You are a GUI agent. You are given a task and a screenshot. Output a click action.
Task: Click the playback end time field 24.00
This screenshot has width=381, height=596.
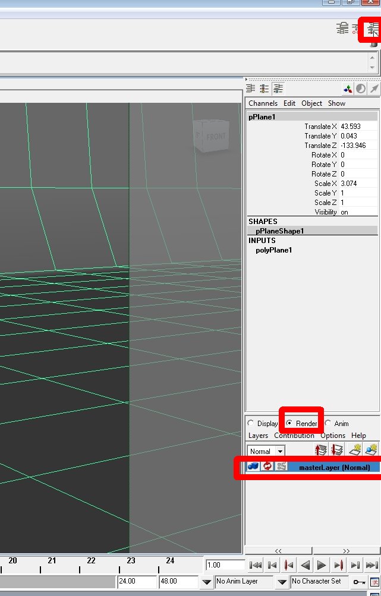[137, 582]
